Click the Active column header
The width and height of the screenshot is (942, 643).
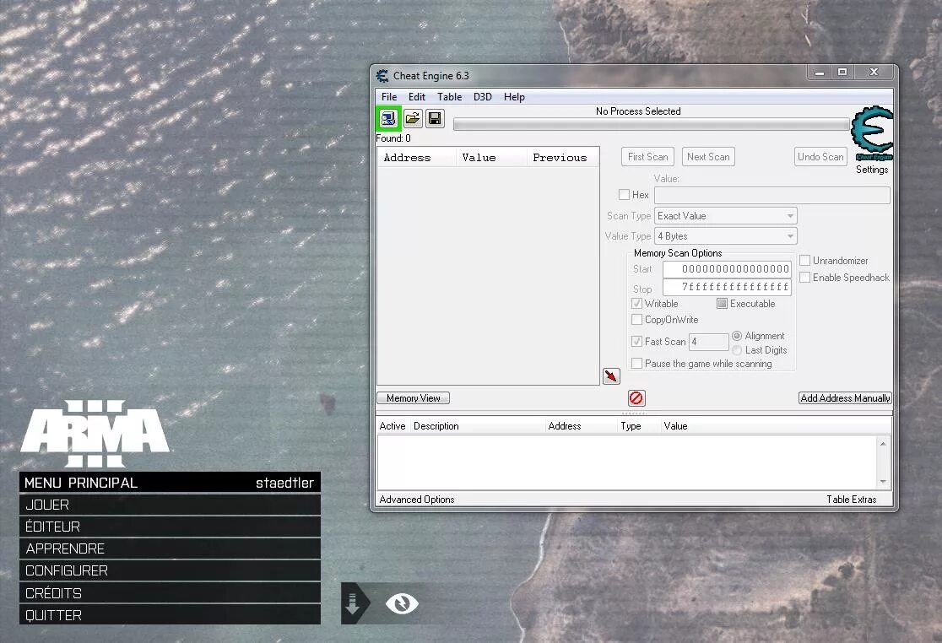click(392, 426)
